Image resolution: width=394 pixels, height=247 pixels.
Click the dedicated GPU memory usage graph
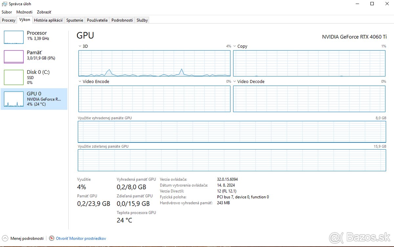click(x=232, y=132)
